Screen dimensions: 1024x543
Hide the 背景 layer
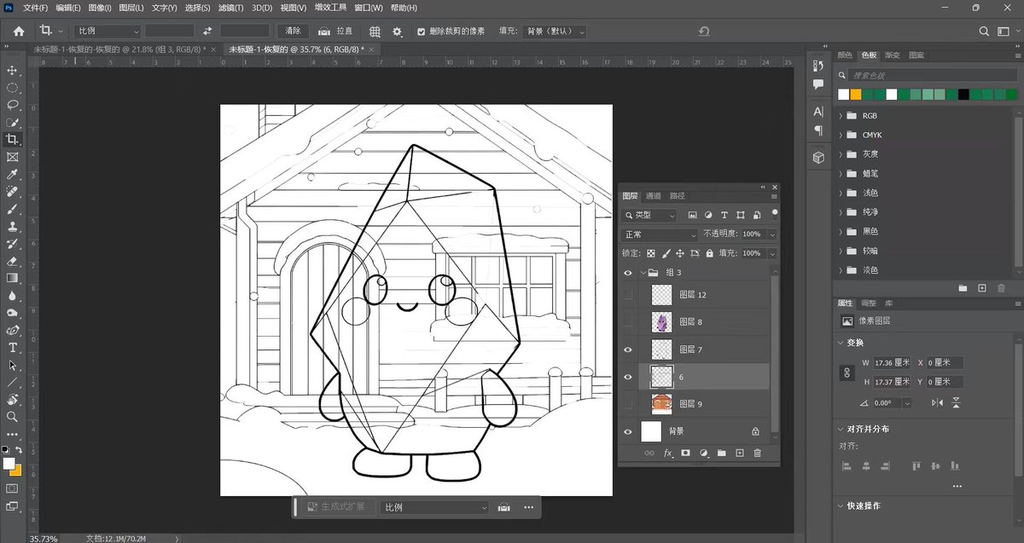click(x=628, y=431)
